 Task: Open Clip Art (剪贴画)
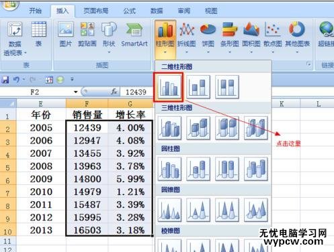point(87,34)
